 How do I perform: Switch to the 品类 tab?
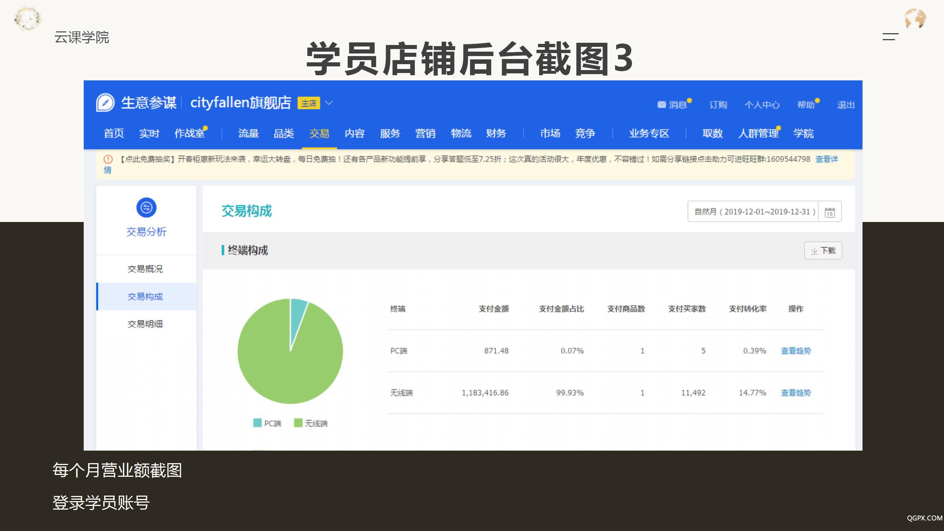284,133
